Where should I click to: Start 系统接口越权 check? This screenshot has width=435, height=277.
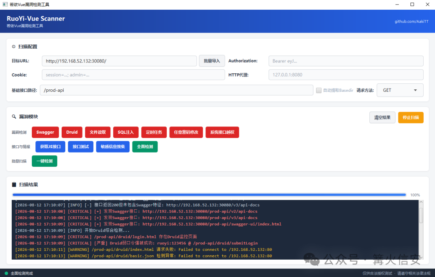222,132
